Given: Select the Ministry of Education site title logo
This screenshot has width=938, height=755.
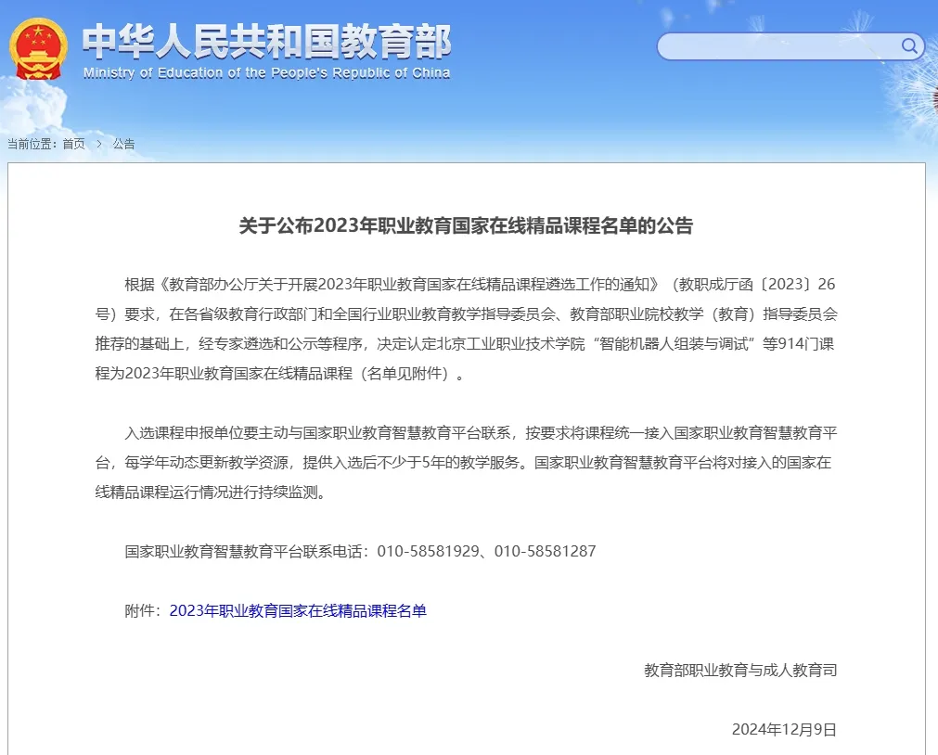Looking at the screenshot, I should coord(266,41).
